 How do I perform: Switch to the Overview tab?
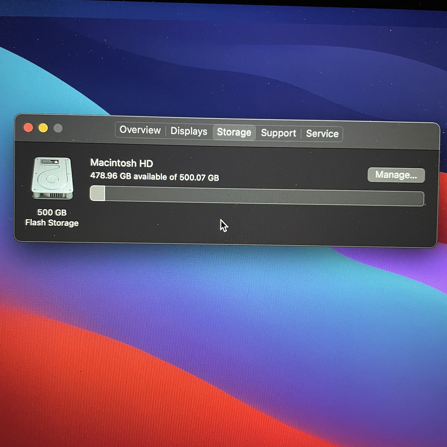[x=140, y=130]
